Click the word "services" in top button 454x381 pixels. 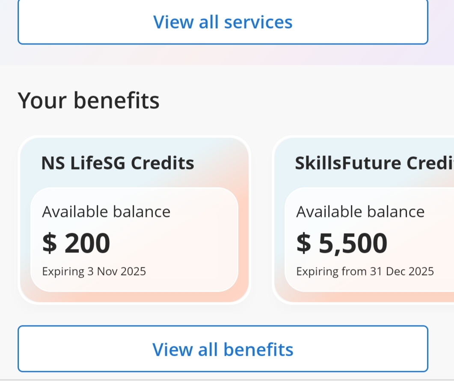pyautogui.click(x=258, y=22)
